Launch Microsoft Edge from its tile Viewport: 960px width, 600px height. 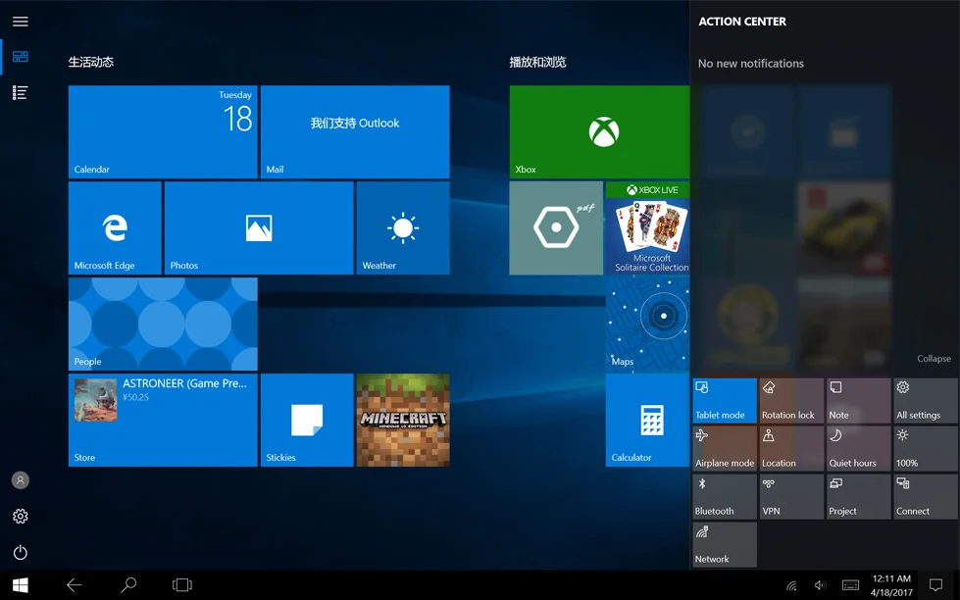(x=115, y=227)
